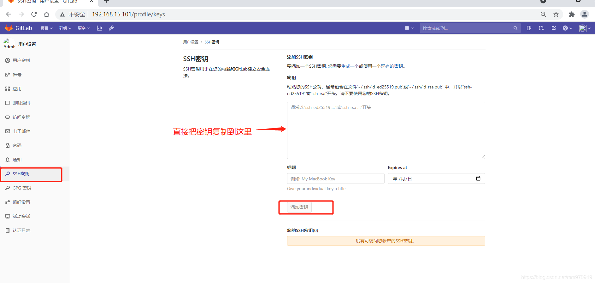Viewport: 595px width, 283px height.
Task: Open the user avatar dropdown menu
Action: [585, 28]
